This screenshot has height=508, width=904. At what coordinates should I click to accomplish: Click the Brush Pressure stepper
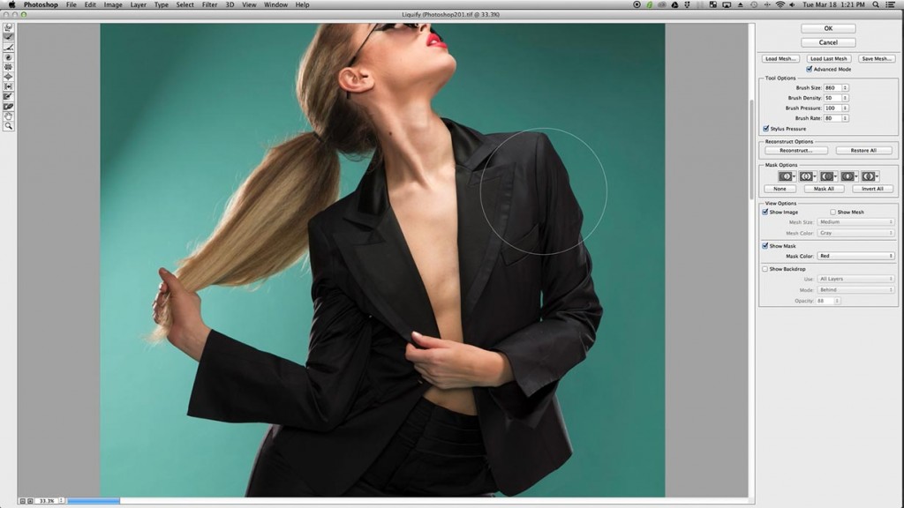coord(845,108)
